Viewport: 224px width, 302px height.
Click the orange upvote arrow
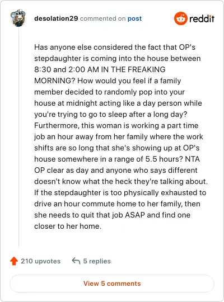point(14,261)
